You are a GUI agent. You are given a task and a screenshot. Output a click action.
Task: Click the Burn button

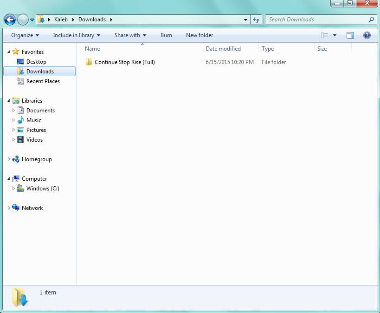166,35
